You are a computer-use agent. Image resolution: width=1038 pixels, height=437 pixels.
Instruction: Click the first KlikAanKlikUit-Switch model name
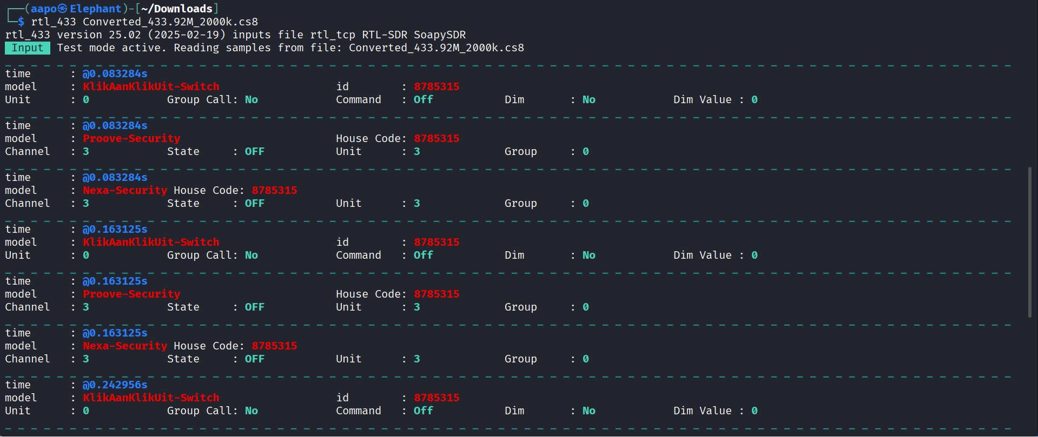[151, 87]
